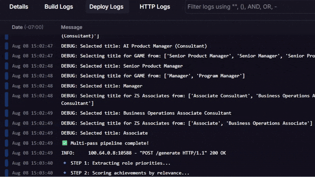Select log line 'Selected title: Associate'
Viewport: 315px width, 177px height.
104,133
